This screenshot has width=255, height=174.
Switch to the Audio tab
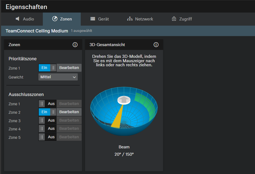tap(25, 19)
